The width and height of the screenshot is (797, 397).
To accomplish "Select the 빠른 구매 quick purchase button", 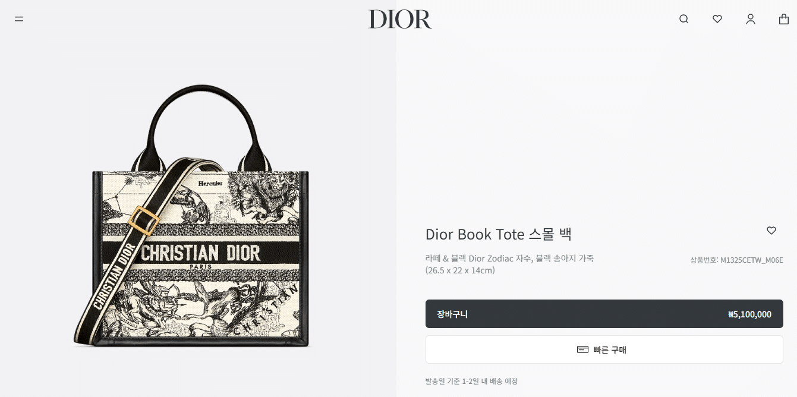I will pyautogui.click(x=604, y=349).
